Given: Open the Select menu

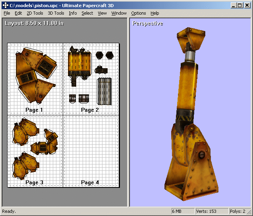Looking at the screenshot, I should tap(87, 13).
